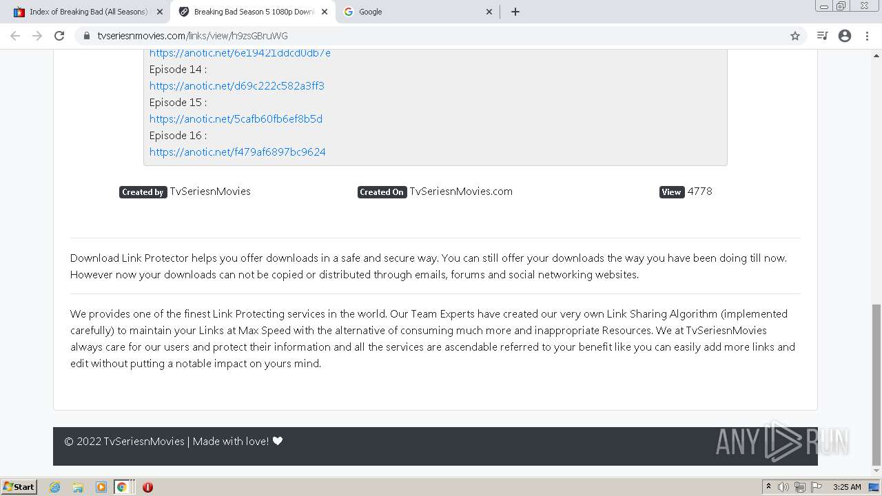Go back to the previous page

tap(15, 36)
